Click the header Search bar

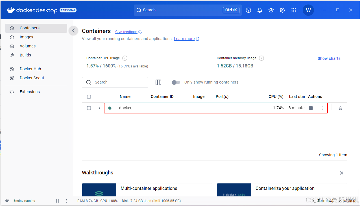188,10
